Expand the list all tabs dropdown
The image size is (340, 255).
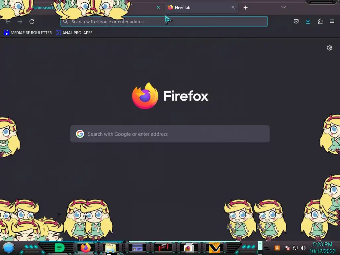pyautogui.click(x=284, y=7)
